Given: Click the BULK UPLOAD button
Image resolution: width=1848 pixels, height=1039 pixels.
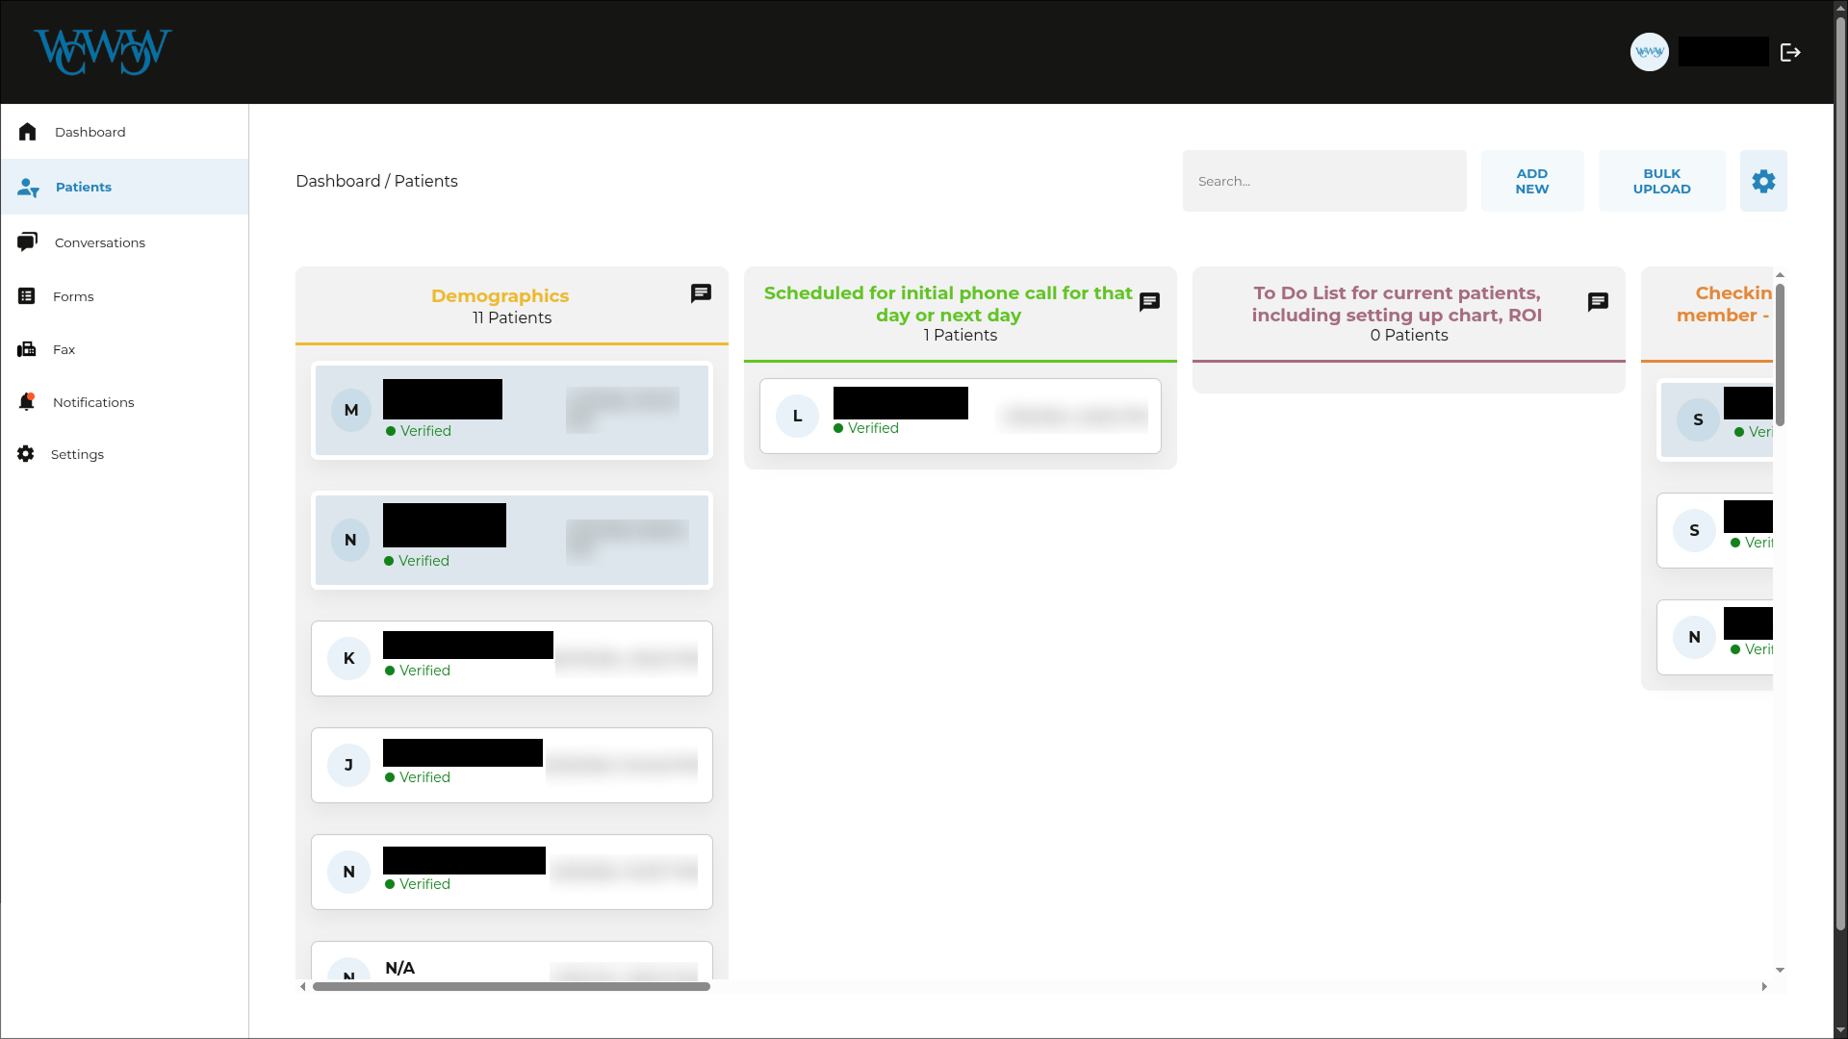Looking at the screenshot, I should point(1661,181).
